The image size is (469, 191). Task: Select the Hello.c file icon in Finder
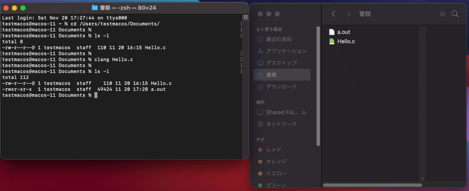click(332, 41)
